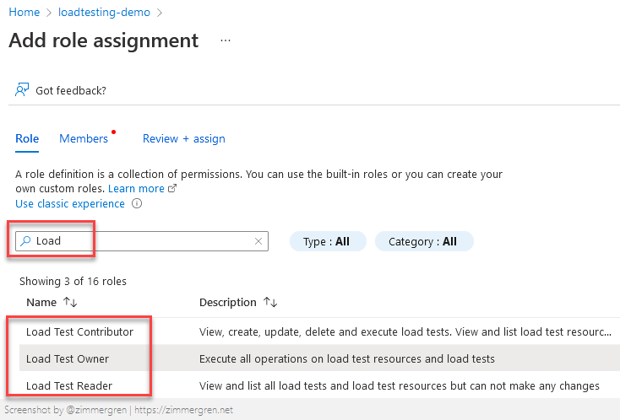
Task: Click the feedback person icon
Action: [23, 90]
